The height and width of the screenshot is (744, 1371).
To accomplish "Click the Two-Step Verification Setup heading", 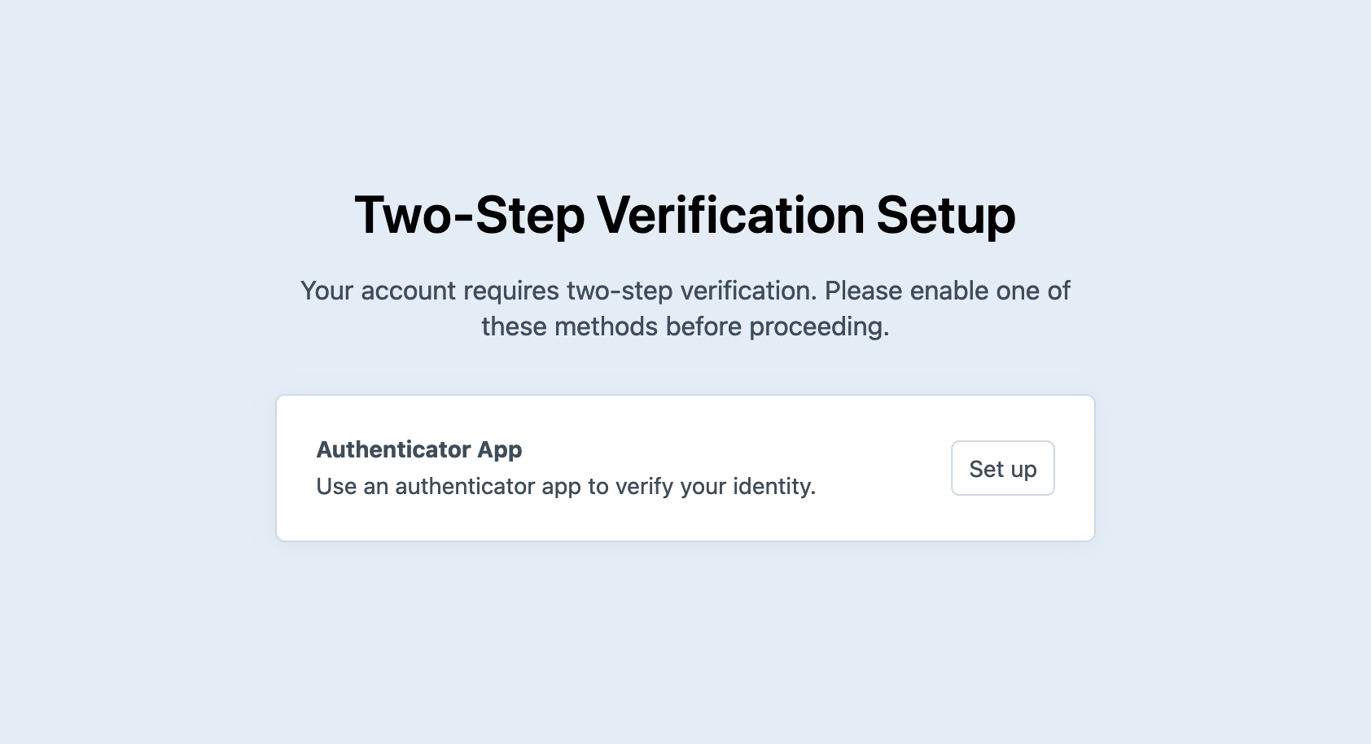I will pos(685,214).
